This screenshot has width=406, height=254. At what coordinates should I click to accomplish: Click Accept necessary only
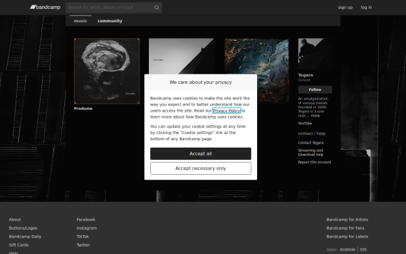point(201,168)
